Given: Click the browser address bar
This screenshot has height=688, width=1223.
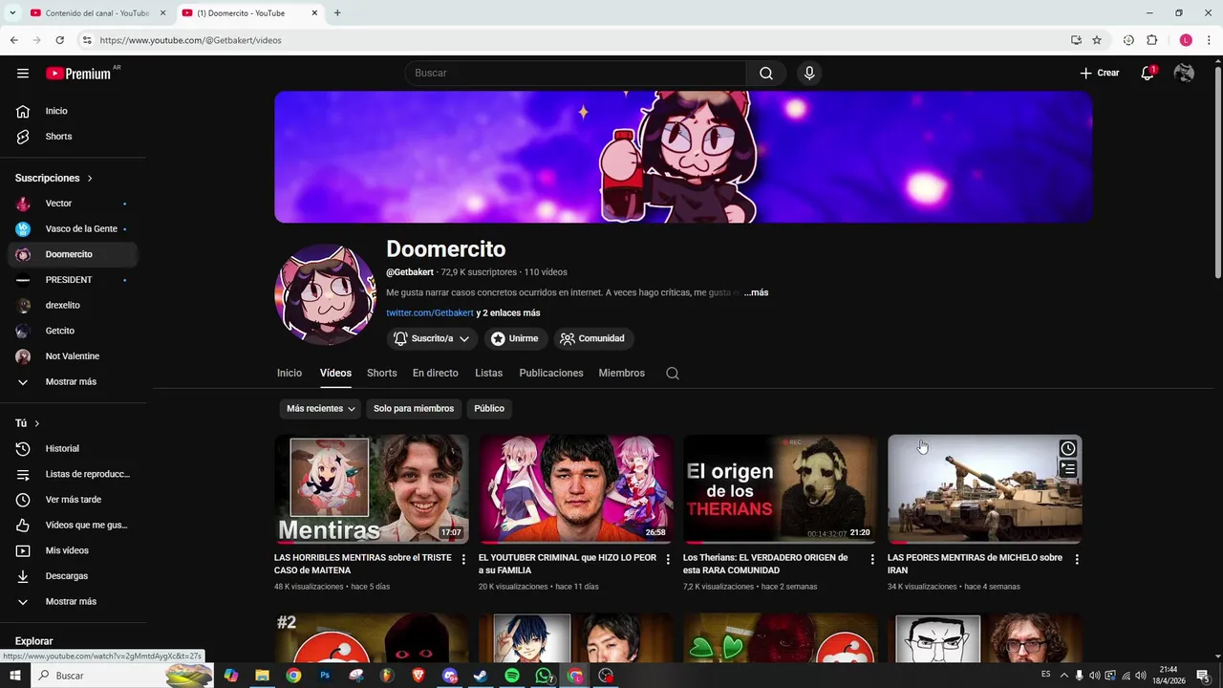Looking at the screenshot, I should (x=573, y=40).
